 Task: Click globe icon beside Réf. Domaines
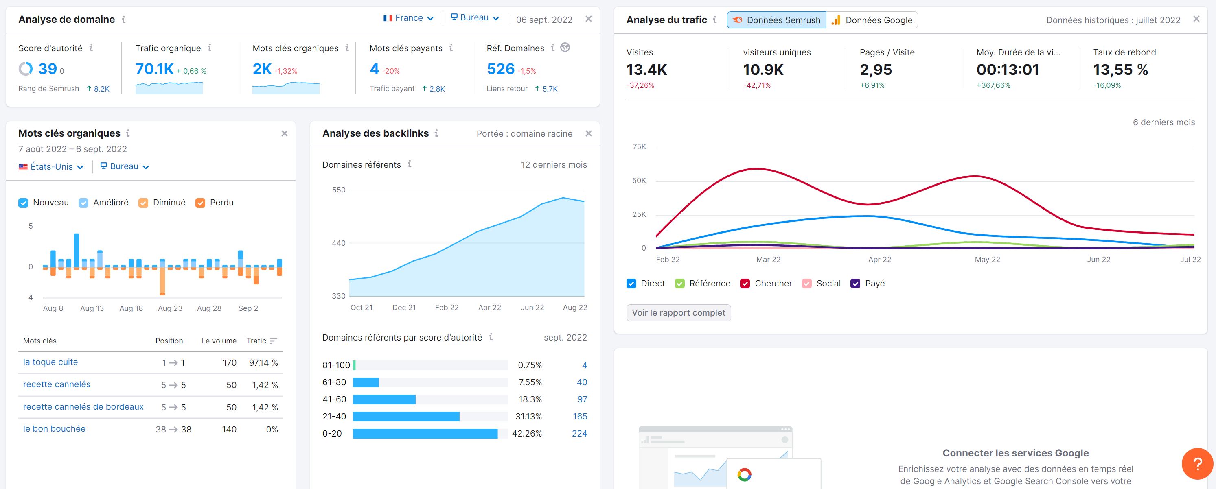click(565, 48)
